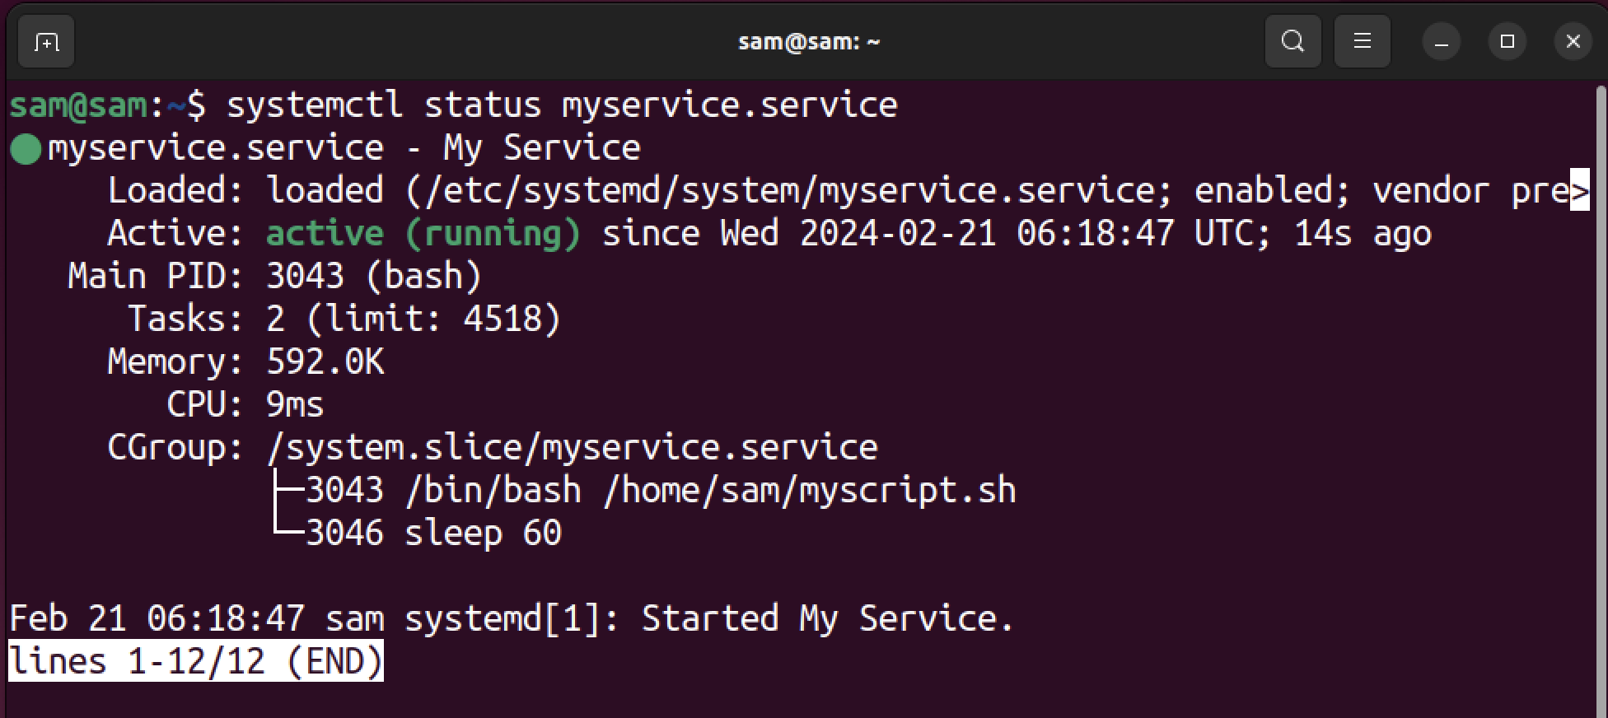Click the Feb 21 Started My Service log line

pyautogui.click(x=511, y=618)
